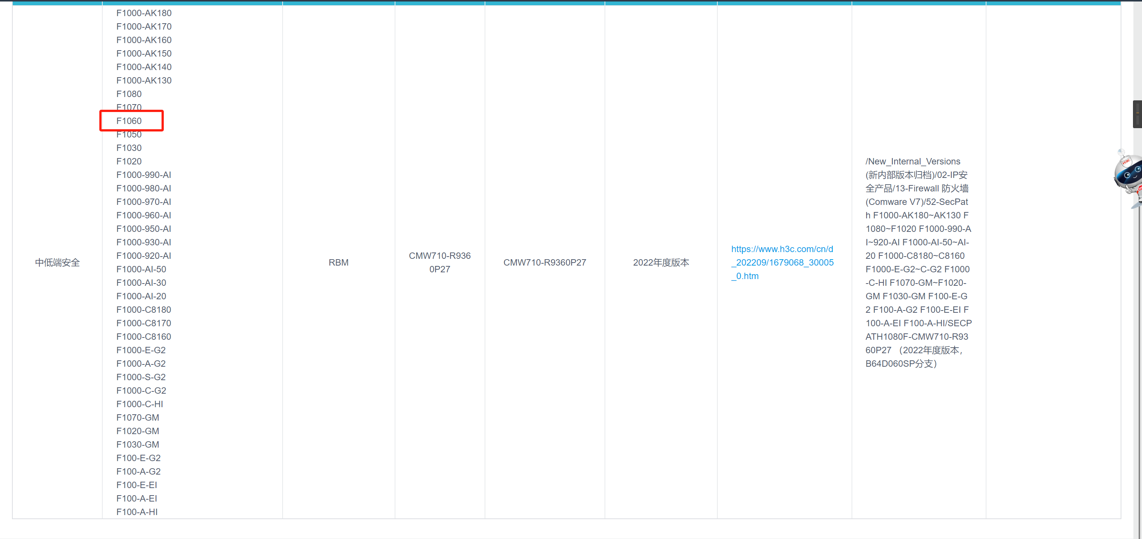Image resolution: width=1142 pixels, height=539 pixels.
Task: Click the dark side panel handle
Action: tap(1137, 114)
